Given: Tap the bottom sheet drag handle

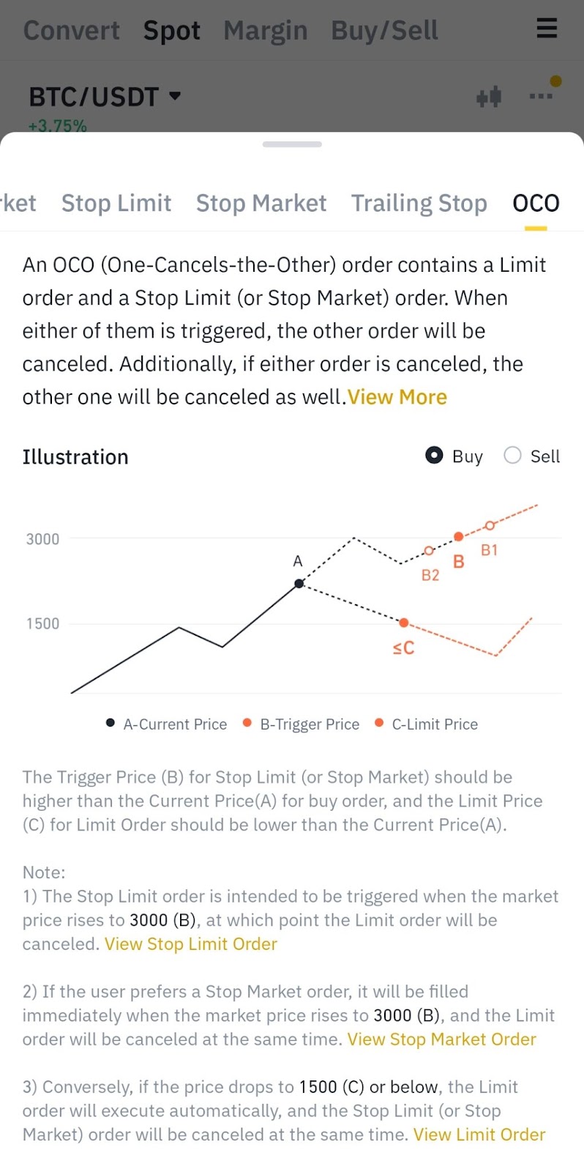Looking at the screenshot, I should (292, 144).
